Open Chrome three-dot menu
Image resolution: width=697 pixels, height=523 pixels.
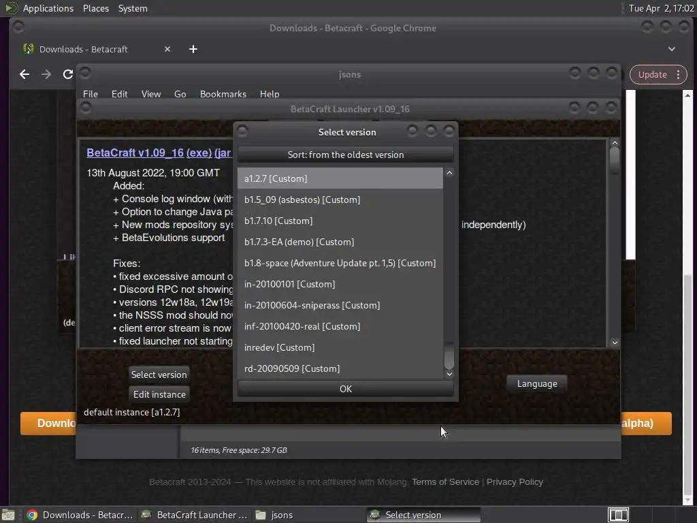click(679, 75)
